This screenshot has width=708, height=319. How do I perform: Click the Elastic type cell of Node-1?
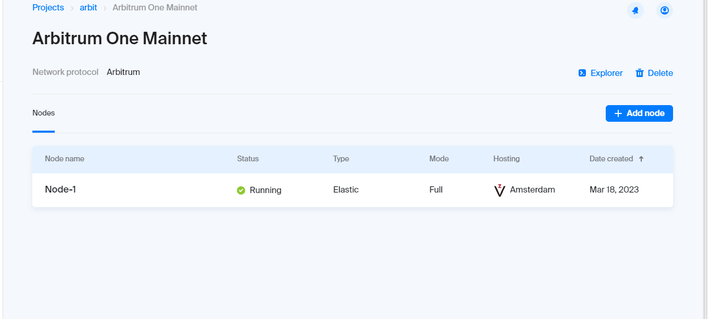point(346,190)
